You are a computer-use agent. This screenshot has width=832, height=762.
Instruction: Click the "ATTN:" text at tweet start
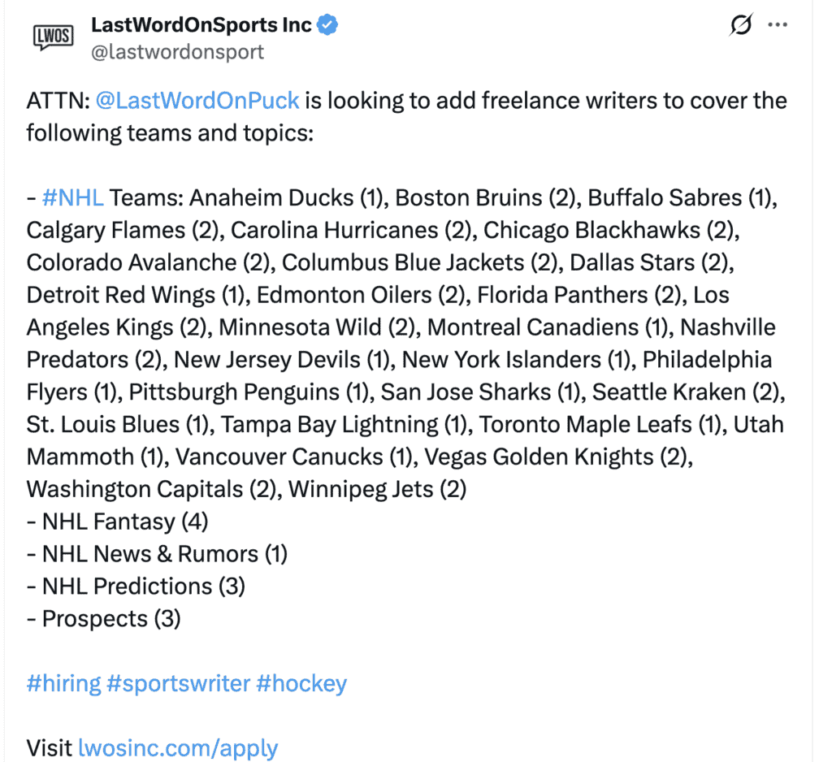[58, 101]
